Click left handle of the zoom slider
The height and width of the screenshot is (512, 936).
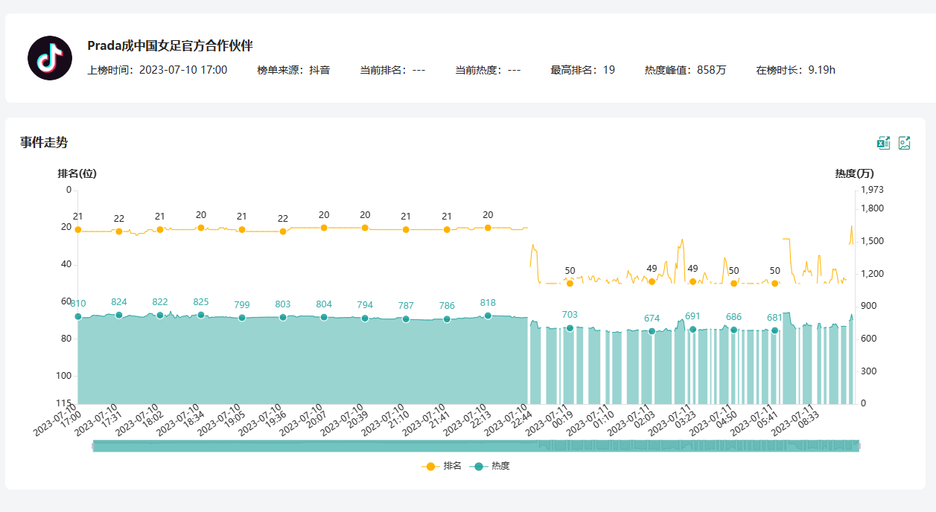(93, 446)
